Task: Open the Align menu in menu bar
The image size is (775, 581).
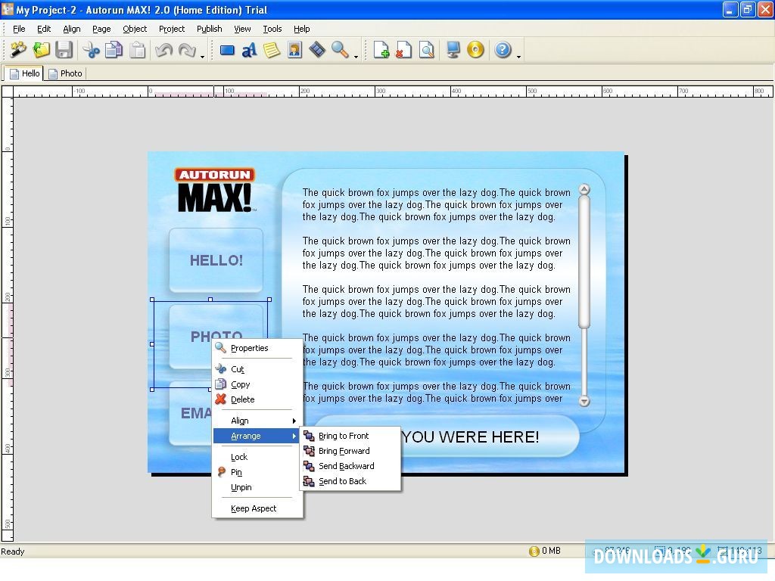Action: pyautogui.click(x=72, y=29)
